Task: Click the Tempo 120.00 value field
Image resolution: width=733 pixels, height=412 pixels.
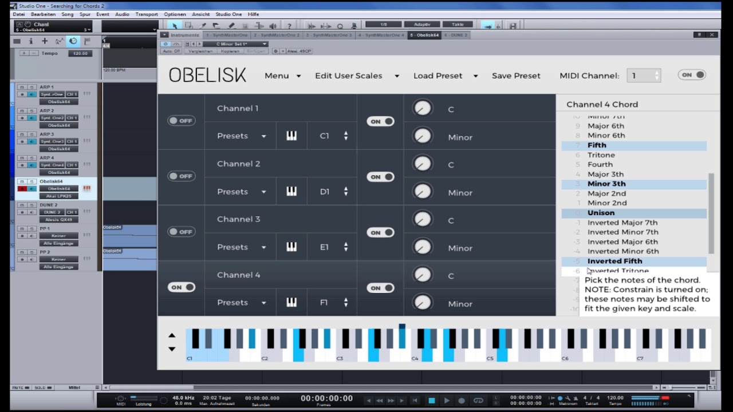Action: pyautogui.click(x=80, y=53)
